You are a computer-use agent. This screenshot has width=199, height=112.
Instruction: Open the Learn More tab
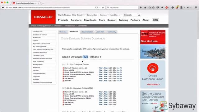coord(100,32)
